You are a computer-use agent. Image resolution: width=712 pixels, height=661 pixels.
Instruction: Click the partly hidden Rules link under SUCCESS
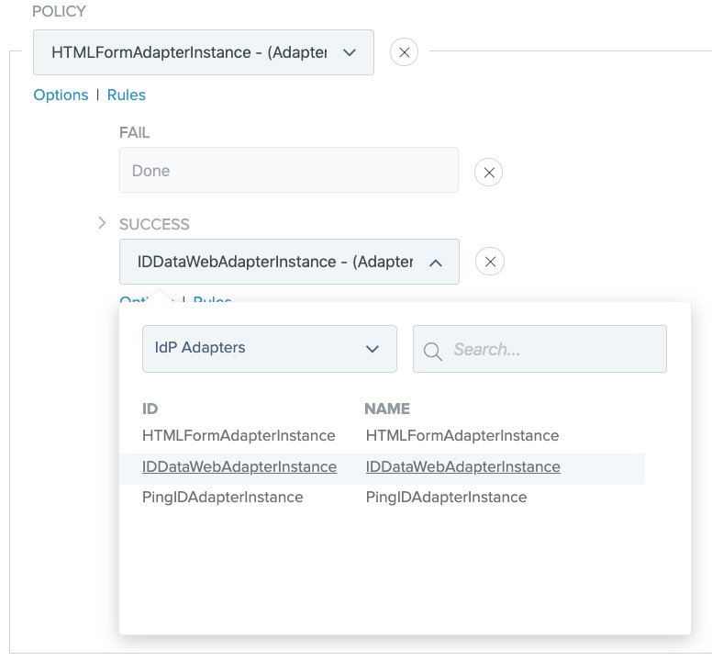coord(213,298)
